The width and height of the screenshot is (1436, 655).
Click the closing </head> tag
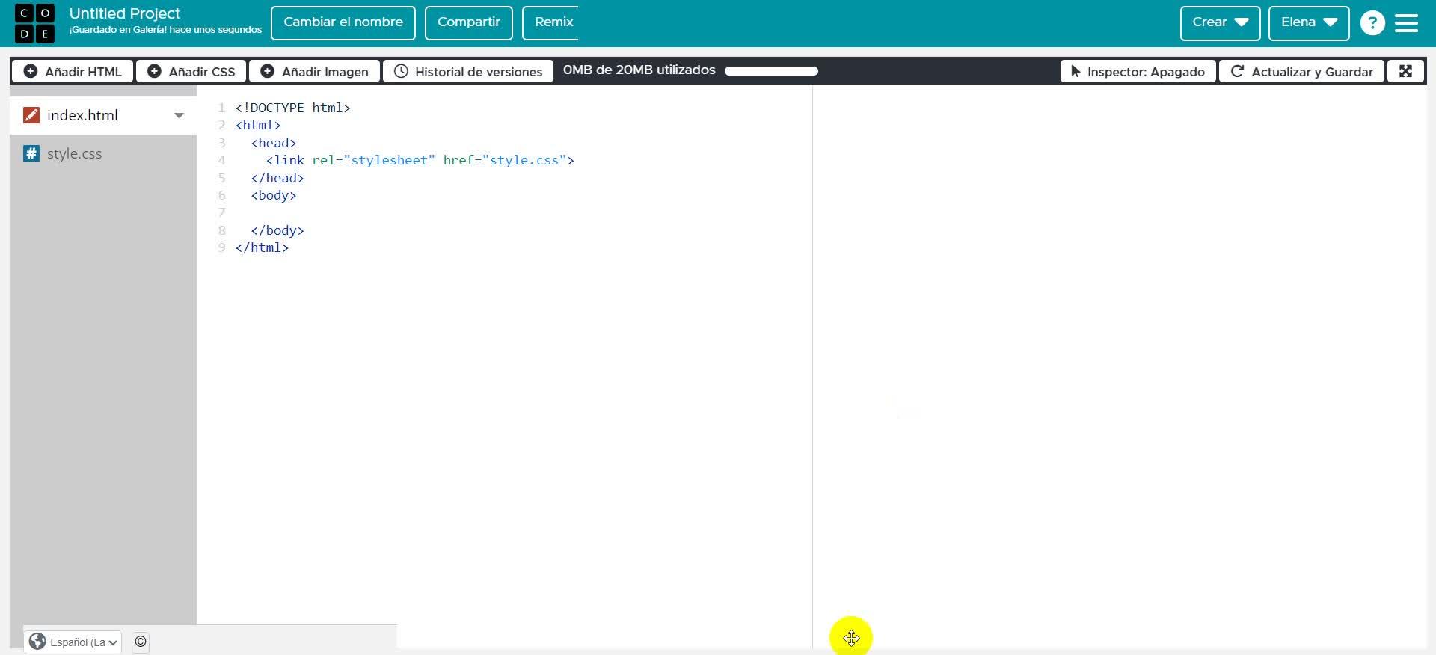click(x=277, y=178)
